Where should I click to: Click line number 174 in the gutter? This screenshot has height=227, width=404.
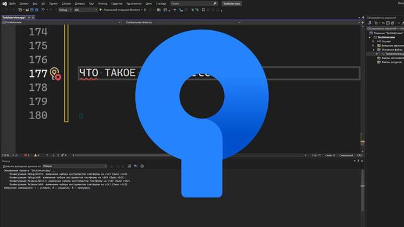point(38,32)
